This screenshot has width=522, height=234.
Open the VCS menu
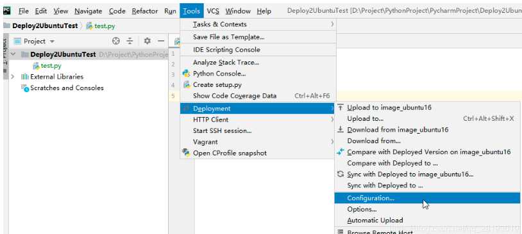(213, 12)
